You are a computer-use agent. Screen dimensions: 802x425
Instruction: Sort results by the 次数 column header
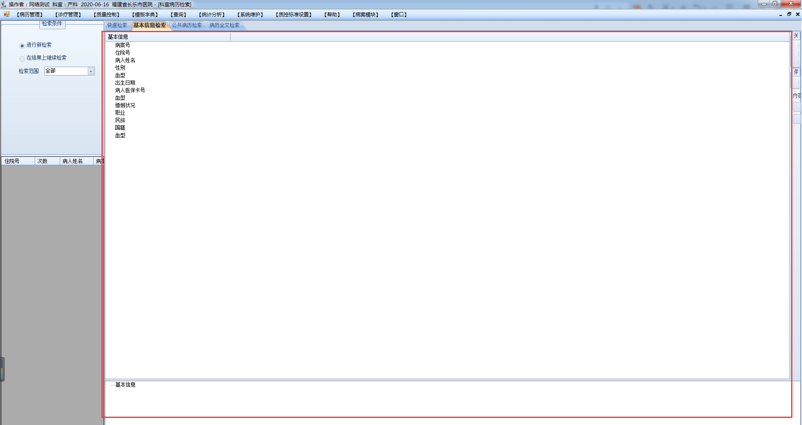[47, 161]
